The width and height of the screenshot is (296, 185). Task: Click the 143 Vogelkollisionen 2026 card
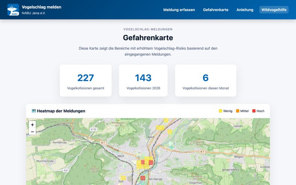(143, 81)
